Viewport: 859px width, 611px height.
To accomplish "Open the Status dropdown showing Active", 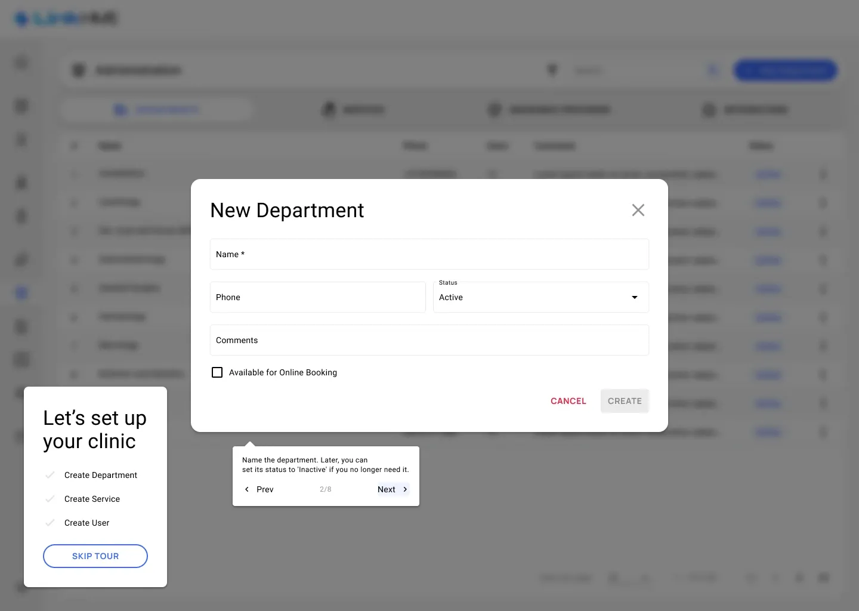I will pos(541,297).
